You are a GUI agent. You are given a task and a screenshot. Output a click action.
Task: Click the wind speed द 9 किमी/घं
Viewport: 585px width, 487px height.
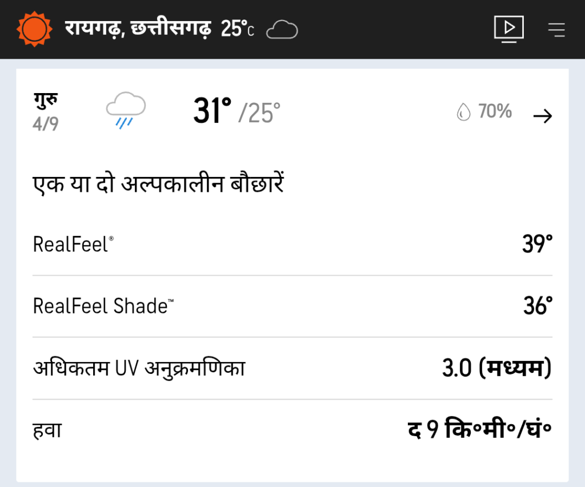(x=479, y=430)
